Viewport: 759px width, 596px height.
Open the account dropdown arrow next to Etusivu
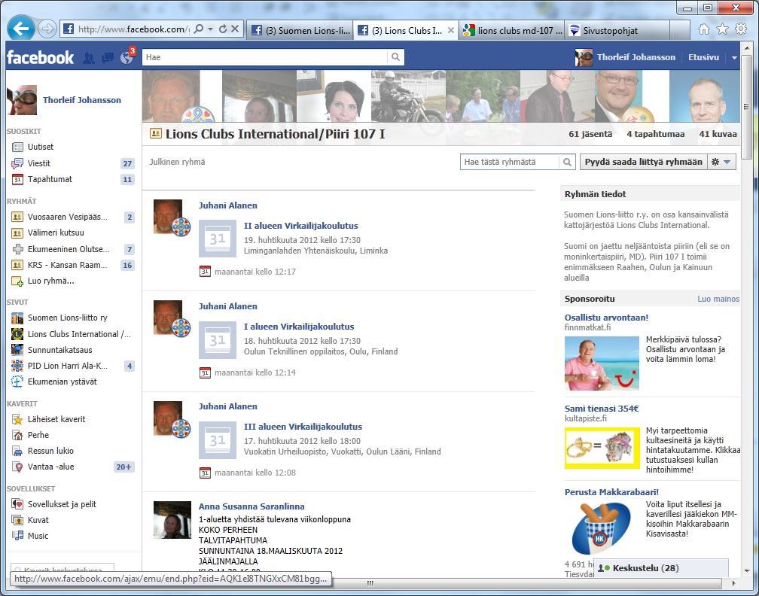pos(734,57)
